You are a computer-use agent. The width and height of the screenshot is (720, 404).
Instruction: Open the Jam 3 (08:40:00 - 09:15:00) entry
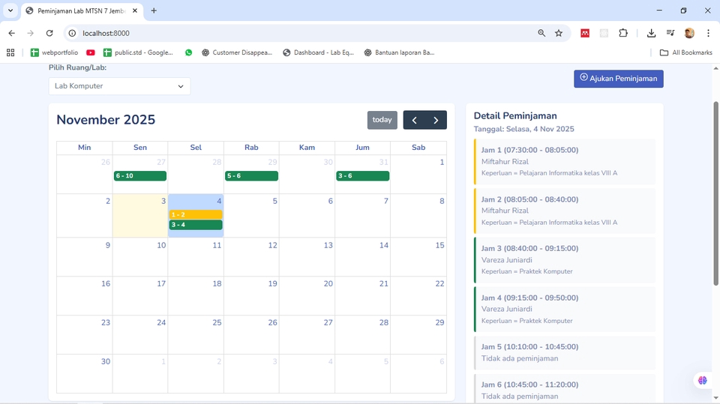point(565,260)
